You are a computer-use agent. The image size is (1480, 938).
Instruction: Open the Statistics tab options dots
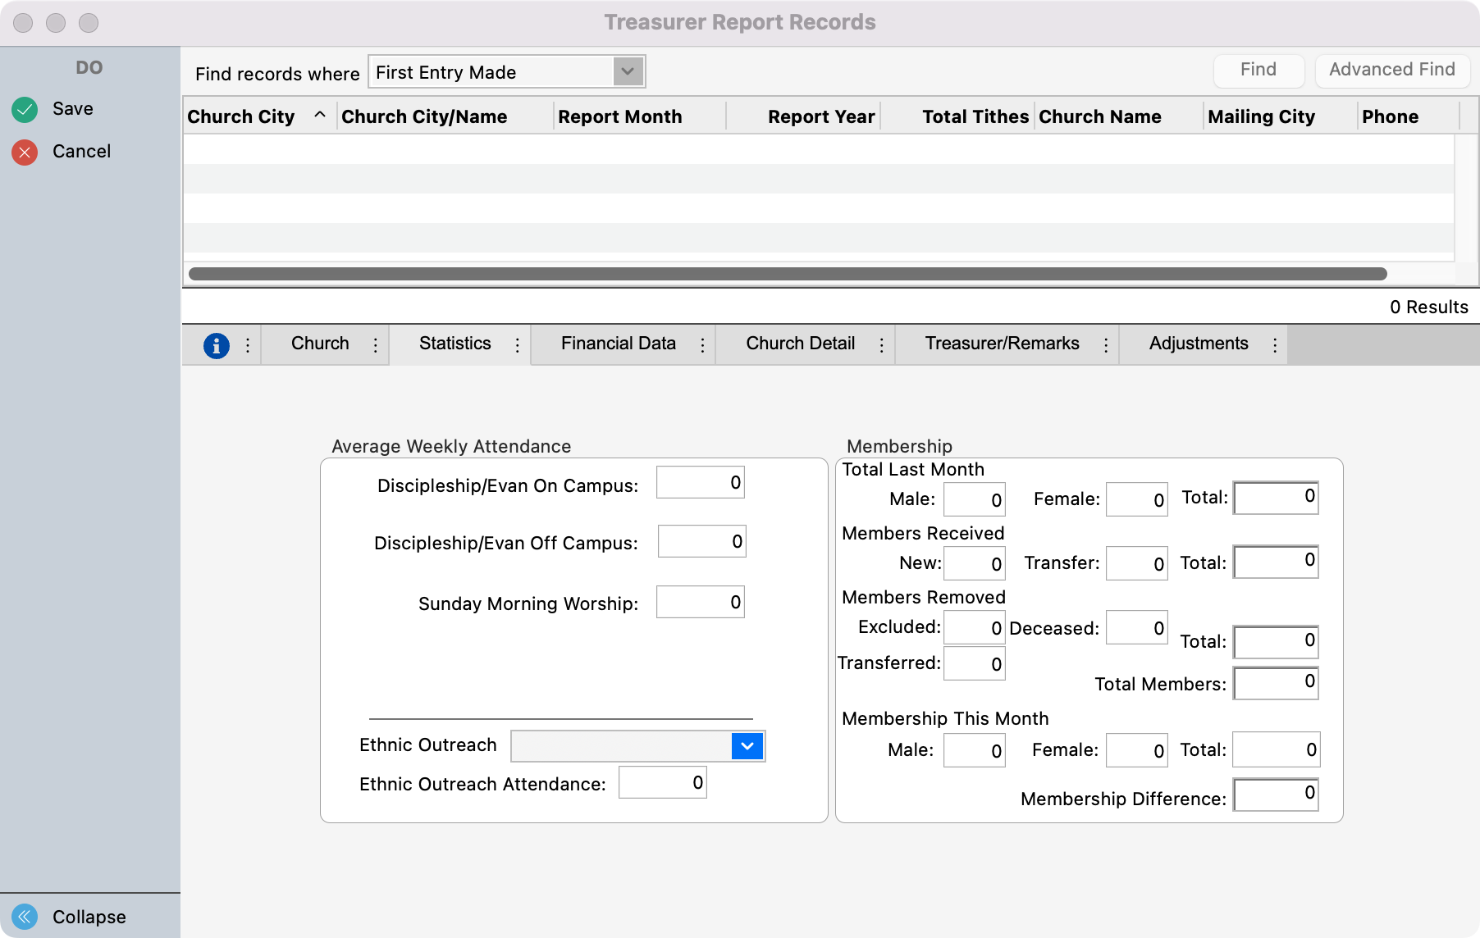[517, 345]
